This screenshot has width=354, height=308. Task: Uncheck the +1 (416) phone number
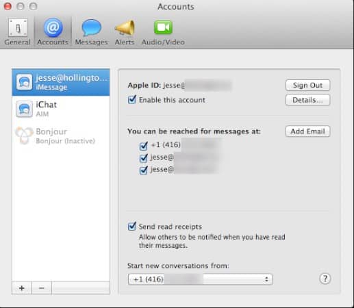coord(143,146)
